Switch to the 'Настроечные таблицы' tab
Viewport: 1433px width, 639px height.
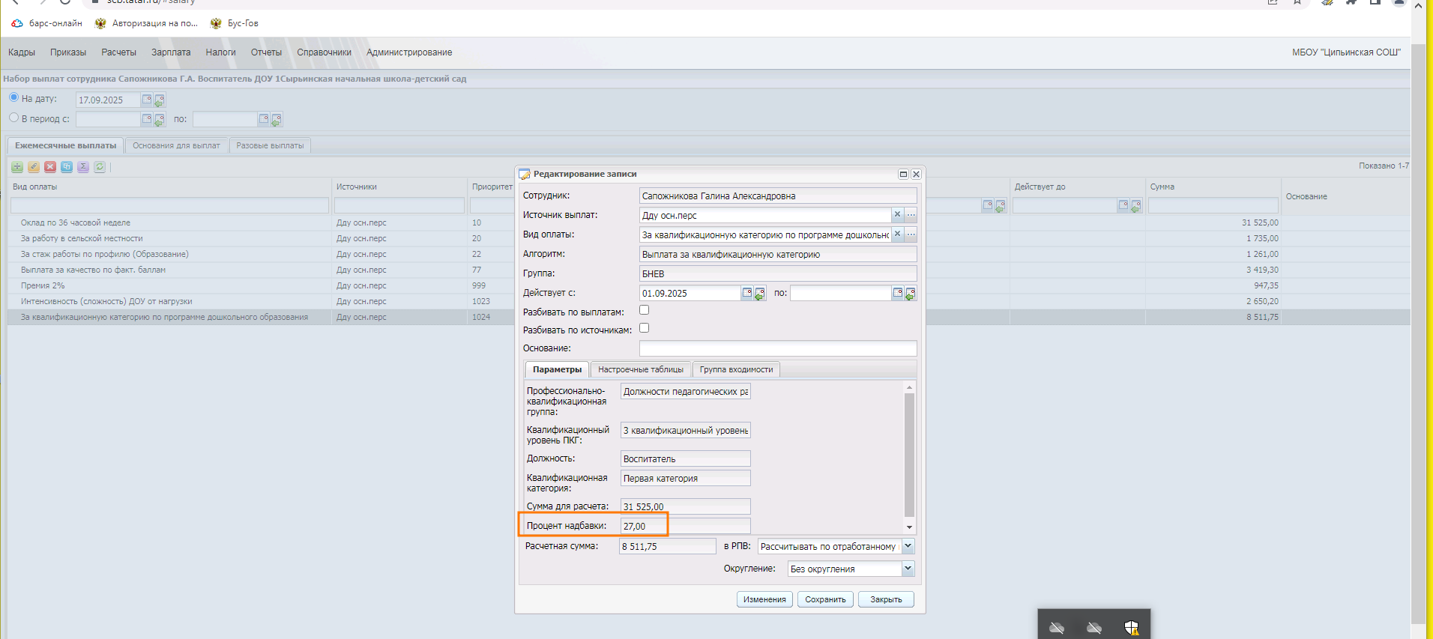pos(641,369)
